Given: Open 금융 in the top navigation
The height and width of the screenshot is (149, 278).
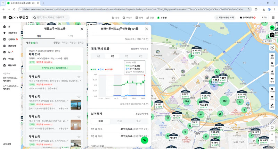Looking at the screenshot, I should coord(115,17).
